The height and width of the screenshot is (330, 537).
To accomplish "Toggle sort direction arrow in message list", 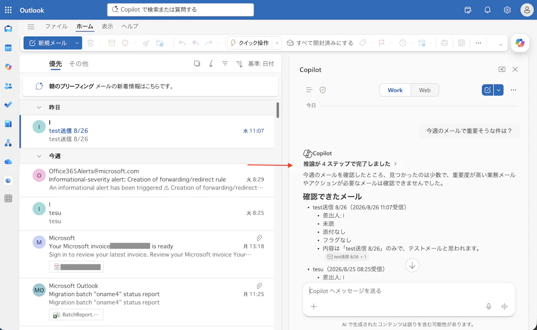I will (x=211, y=63).
